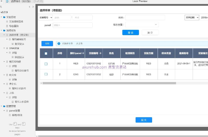Click the 全血 sample type cell

(166, 64)
